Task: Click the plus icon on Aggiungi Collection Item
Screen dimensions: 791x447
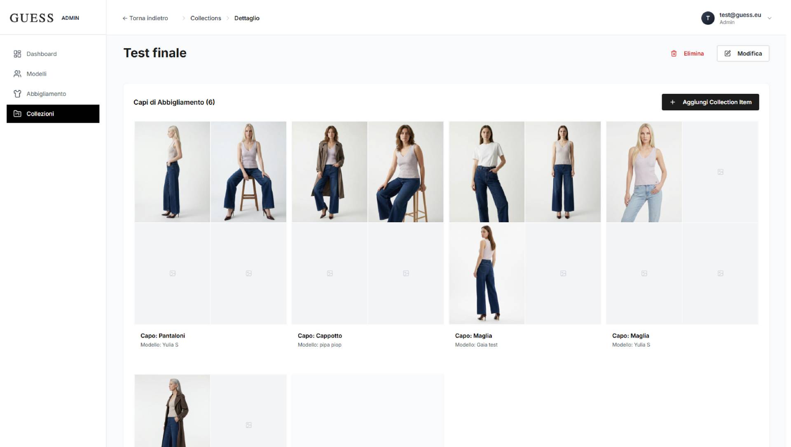Action: (672, 102)
